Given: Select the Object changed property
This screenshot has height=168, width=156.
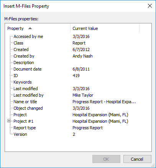Looking at the screenshot, I should 28,108.
